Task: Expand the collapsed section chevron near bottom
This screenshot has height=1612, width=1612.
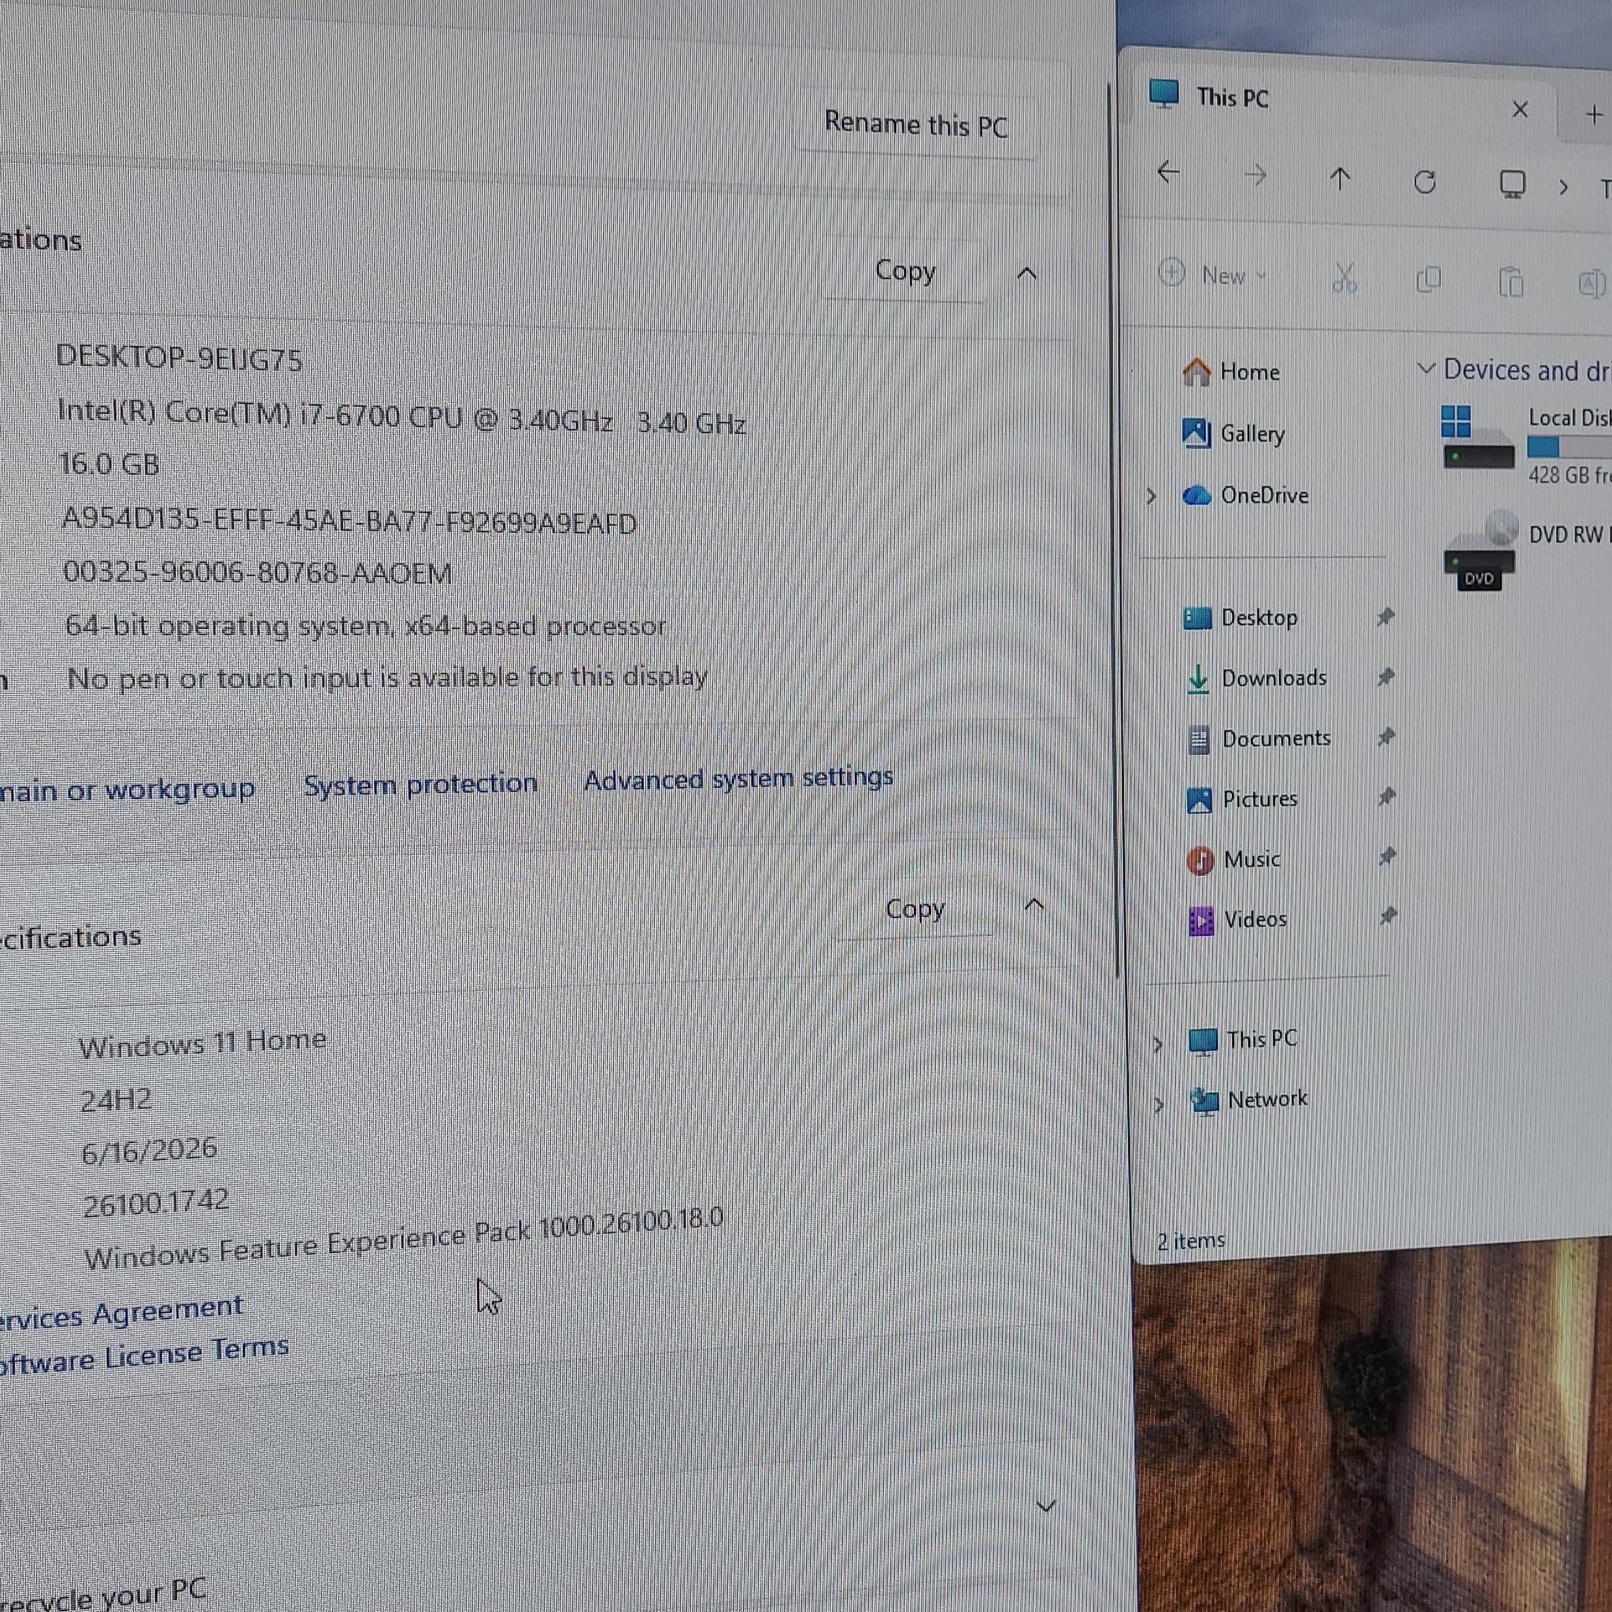Action: click(1045, 1506)
